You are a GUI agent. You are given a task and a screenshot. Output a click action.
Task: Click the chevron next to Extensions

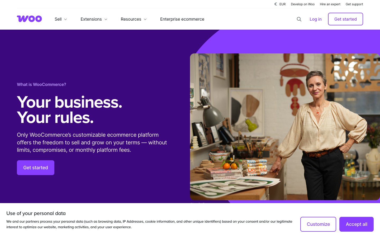[x=106, y=19]
